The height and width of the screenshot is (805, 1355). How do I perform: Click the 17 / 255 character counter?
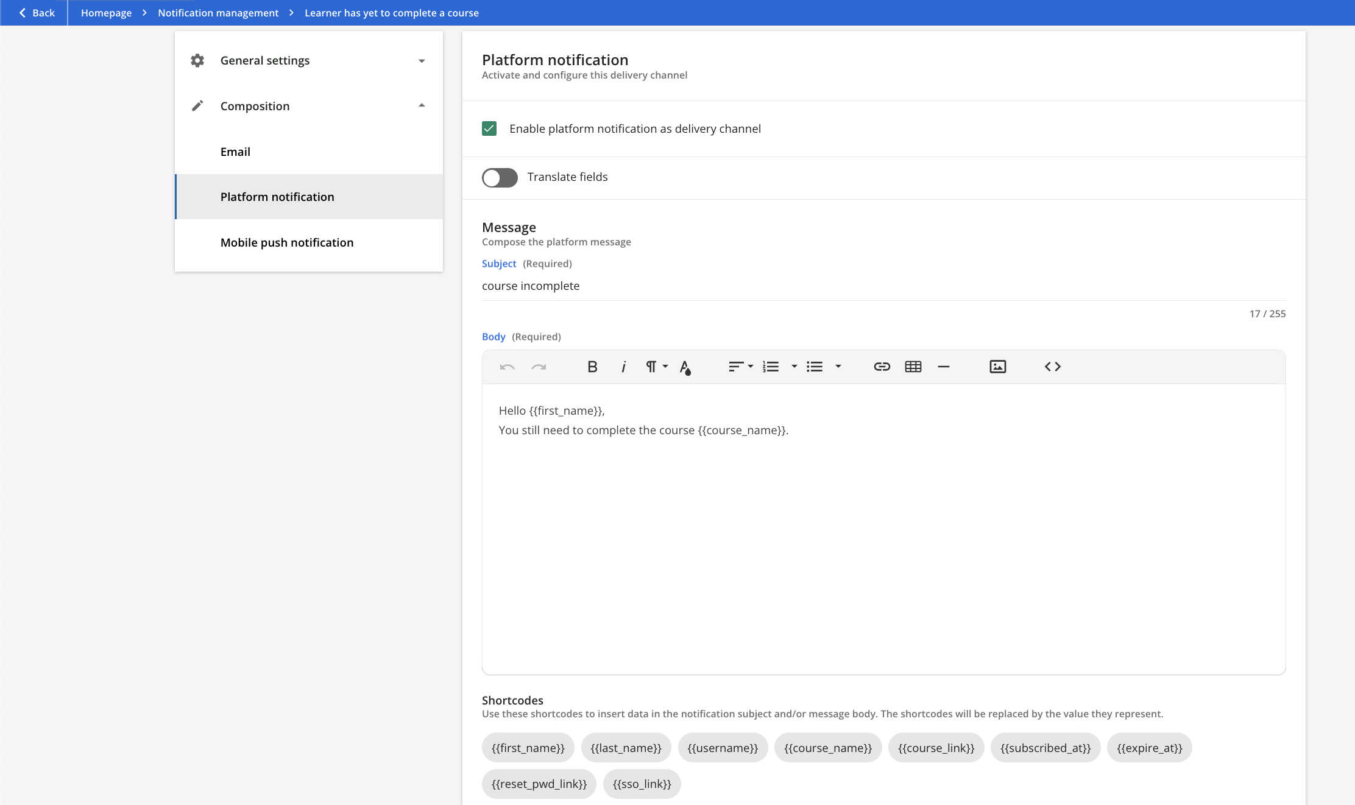coord(1267,314)
